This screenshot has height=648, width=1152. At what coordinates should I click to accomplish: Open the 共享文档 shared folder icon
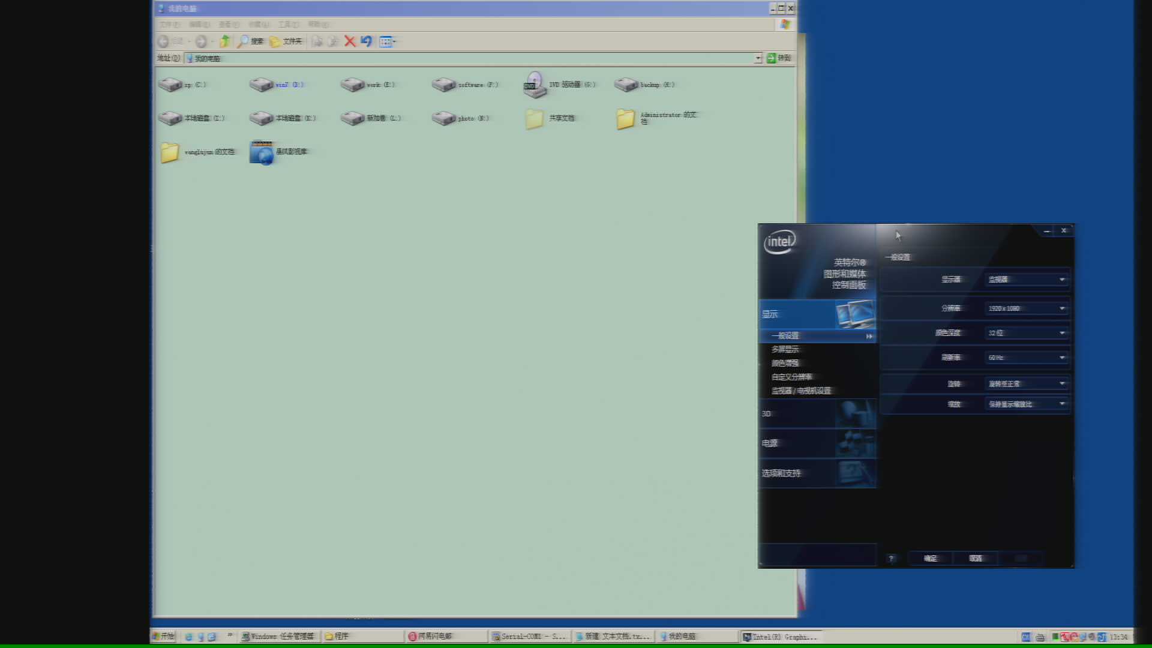pyautogui.click(x=535, y=119)
